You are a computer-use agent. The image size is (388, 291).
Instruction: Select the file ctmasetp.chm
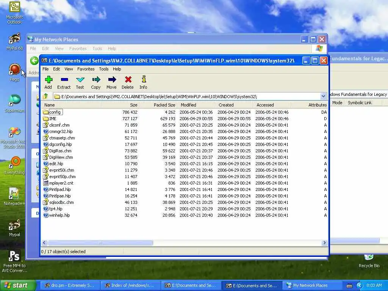[x=62, y=138]
